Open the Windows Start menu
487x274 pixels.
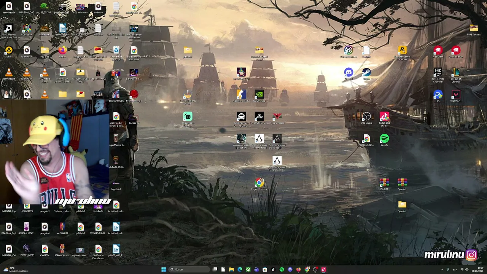pos(164,269)
